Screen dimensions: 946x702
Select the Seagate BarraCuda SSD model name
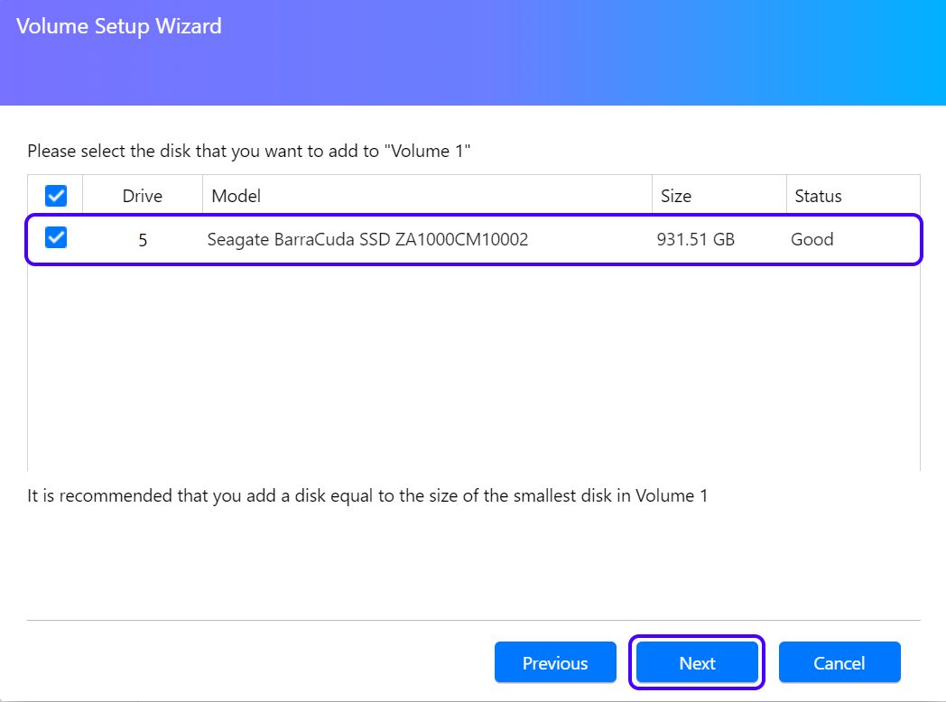(367, 240)
